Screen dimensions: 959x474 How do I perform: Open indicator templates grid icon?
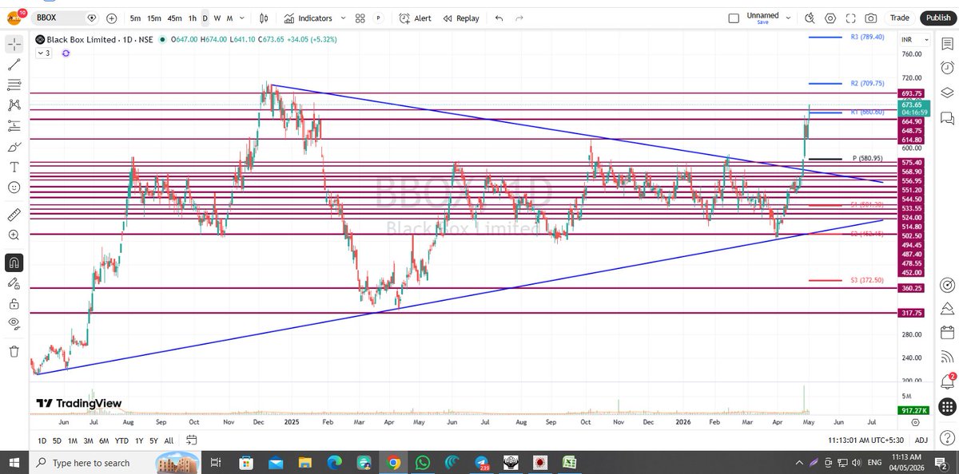[360, 18]
